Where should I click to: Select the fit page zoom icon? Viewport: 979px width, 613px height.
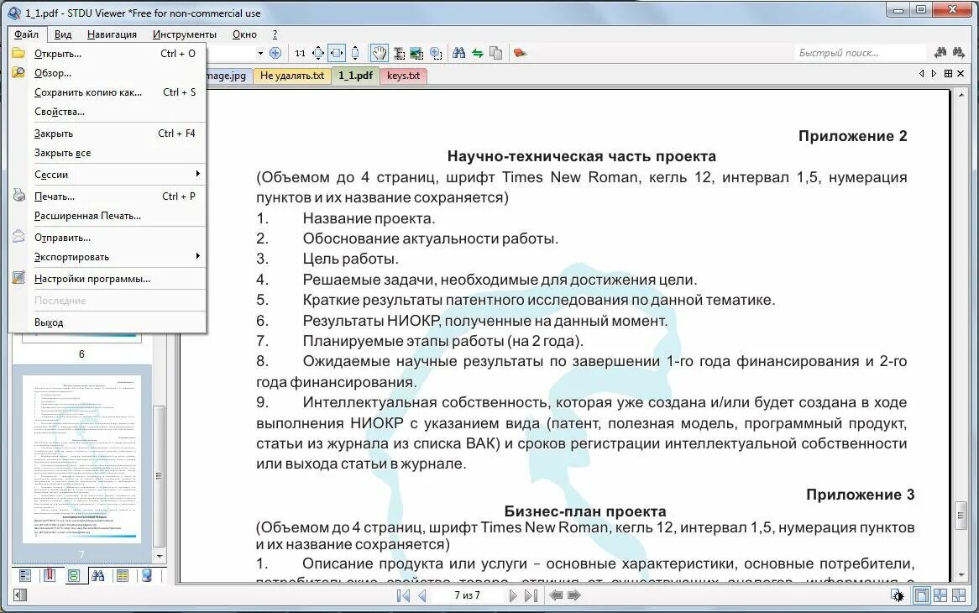[x=318, y=53]
